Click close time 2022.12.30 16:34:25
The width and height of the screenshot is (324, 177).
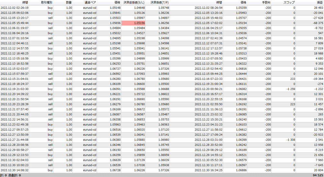click(x=208, y=170)
